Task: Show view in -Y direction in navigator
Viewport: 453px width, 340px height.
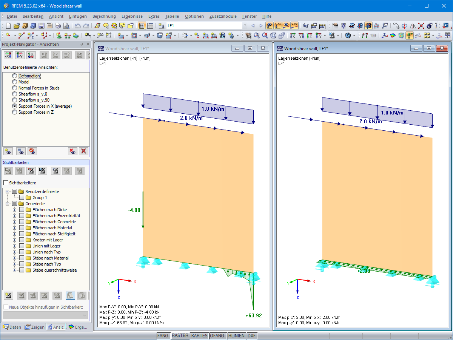Action: tap(20, 55)
